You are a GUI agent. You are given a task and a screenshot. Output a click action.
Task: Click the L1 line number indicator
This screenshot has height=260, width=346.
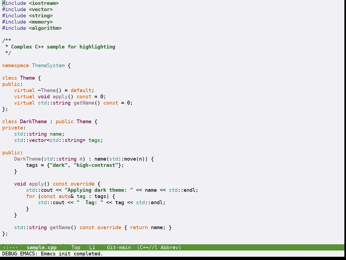tap(92, 248)
